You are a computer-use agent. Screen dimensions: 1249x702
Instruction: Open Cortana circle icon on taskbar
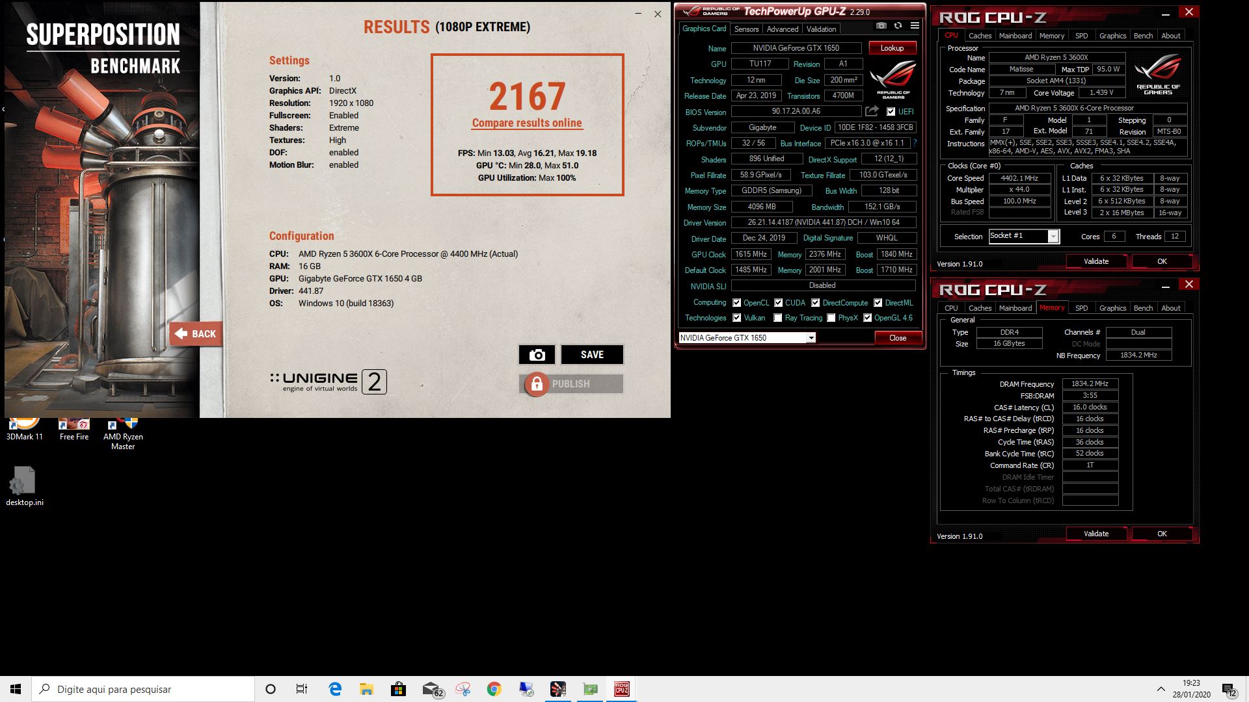click(271, 689)
